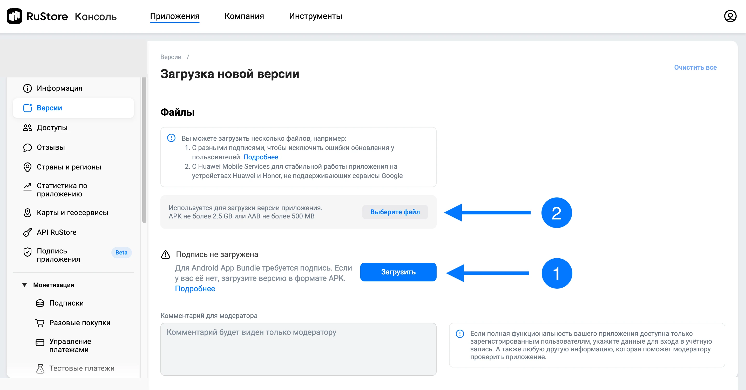Open the Приложения tab
Screen dimensions: 746x390
(x=175, y=16)
